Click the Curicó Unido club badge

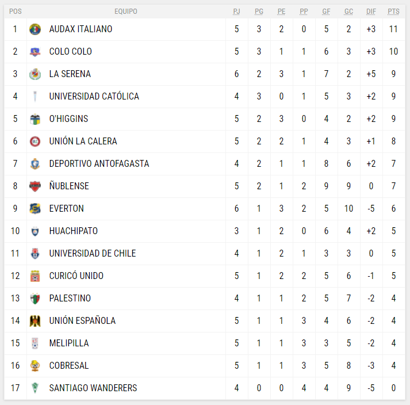pyautogui.click(x=35, y=276)
